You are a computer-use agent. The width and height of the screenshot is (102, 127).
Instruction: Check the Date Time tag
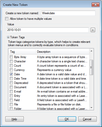11,79
